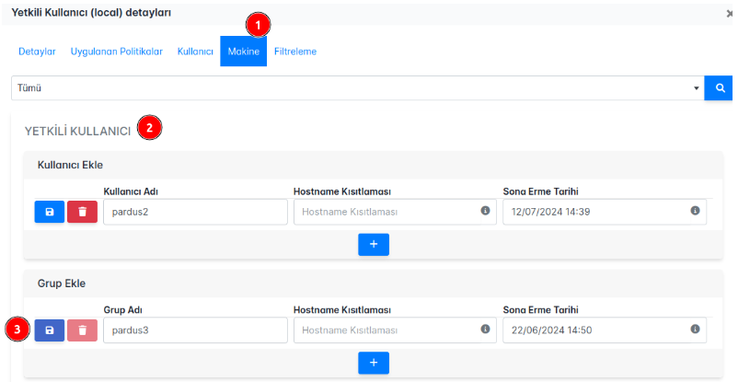The width and height of the screenshot is (750, 382).
Task: Open the Uygulanan Politikalar tab
Action: 117,52
